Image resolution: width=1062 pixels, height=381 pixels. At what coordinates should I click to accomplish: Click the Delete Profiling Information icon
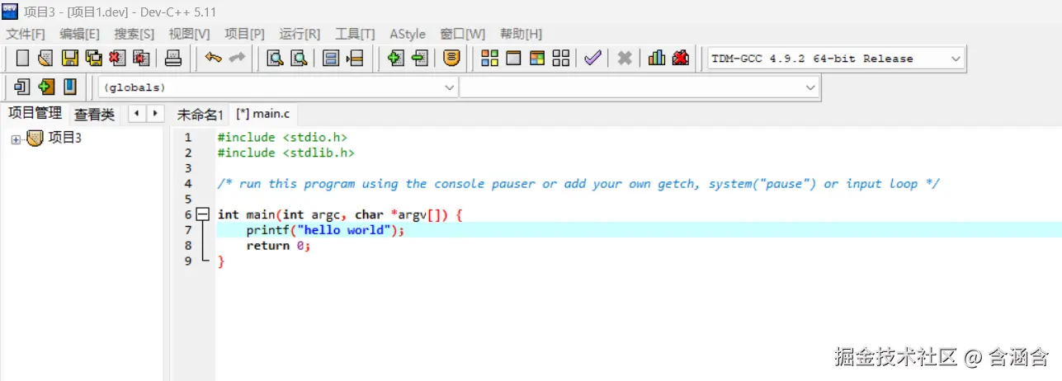(681, 59)
